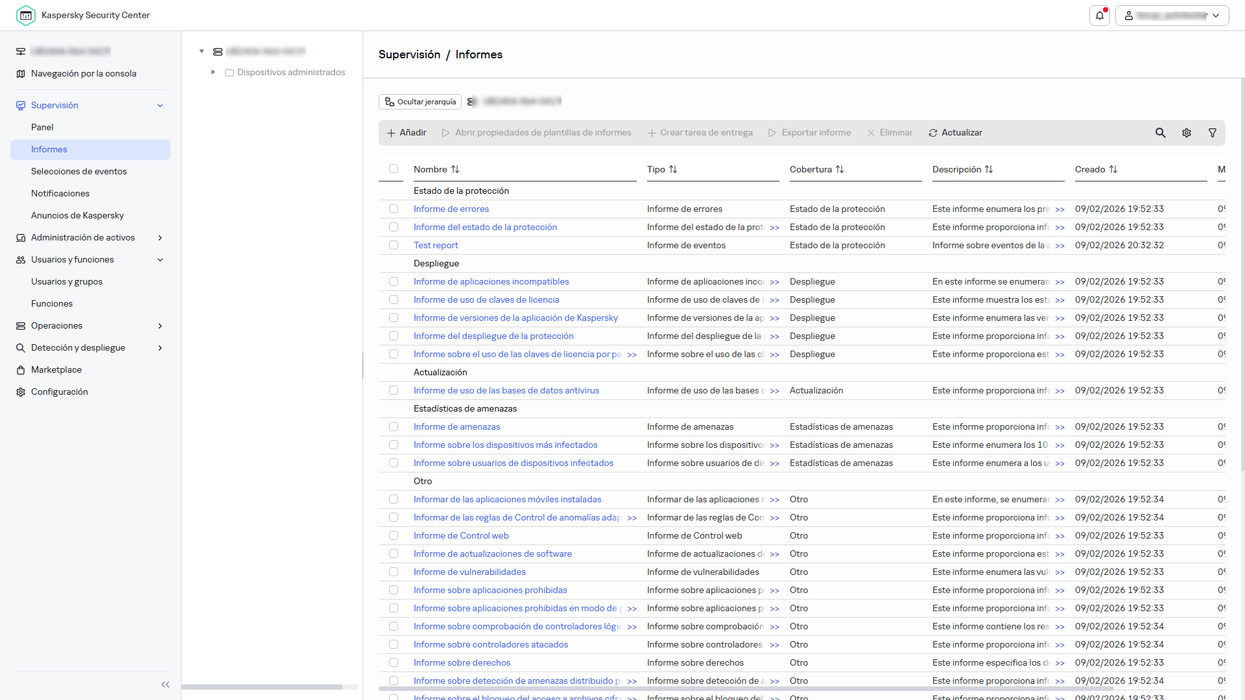Open Informe de vulnerabilidades link
The height and width of the screenshot is (700, 1245).
pyautogui.click(x=469, y=572)
